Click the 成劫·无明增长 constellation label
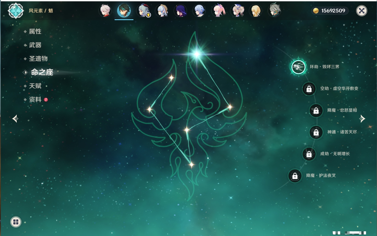377x236 pixels. click(335, 154)
